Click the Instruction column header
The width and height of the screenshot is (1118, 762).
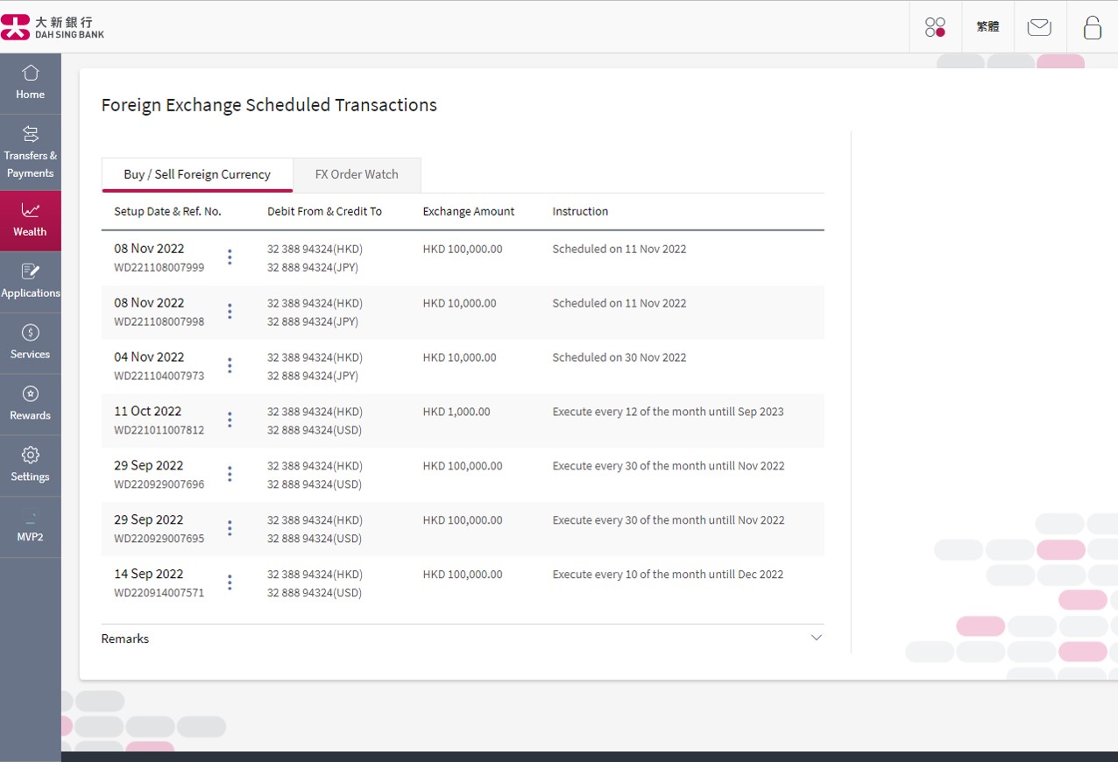(580, 211)
